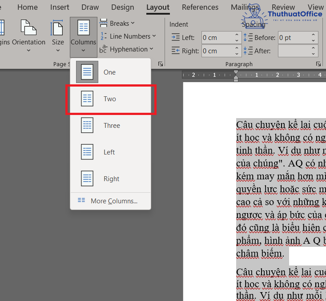Click the Line Numbers icon
Screen dimensions: 326x301
[104, 36]
